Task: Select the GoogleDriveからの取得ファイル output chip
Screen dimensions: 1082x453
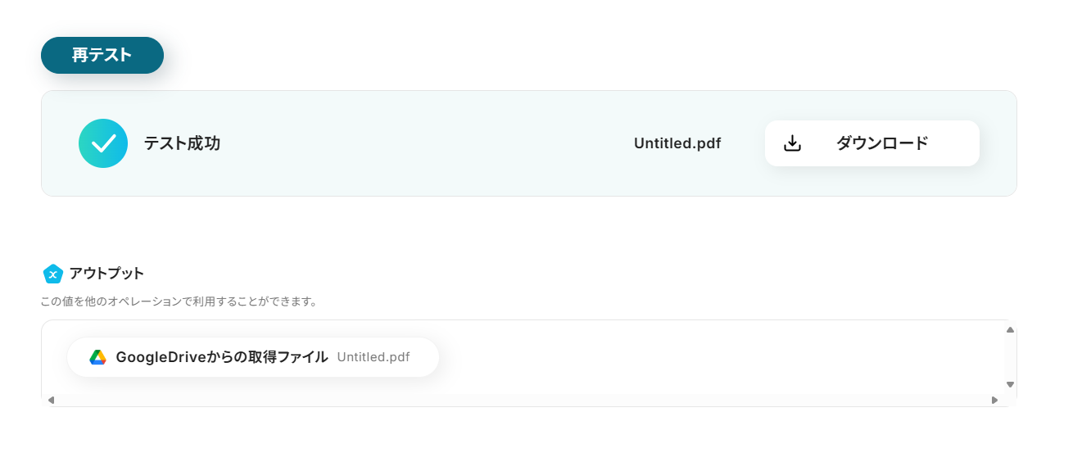Action: tap(222, 357)
